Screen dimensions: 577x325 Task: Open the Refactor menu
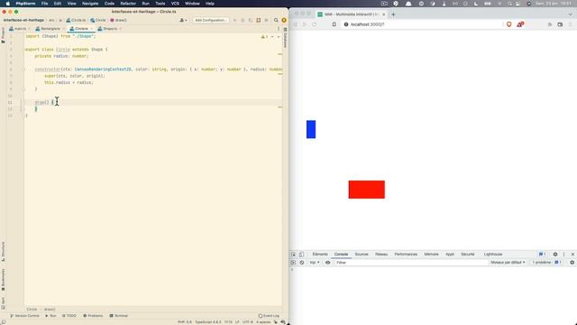tap(128, 4)
